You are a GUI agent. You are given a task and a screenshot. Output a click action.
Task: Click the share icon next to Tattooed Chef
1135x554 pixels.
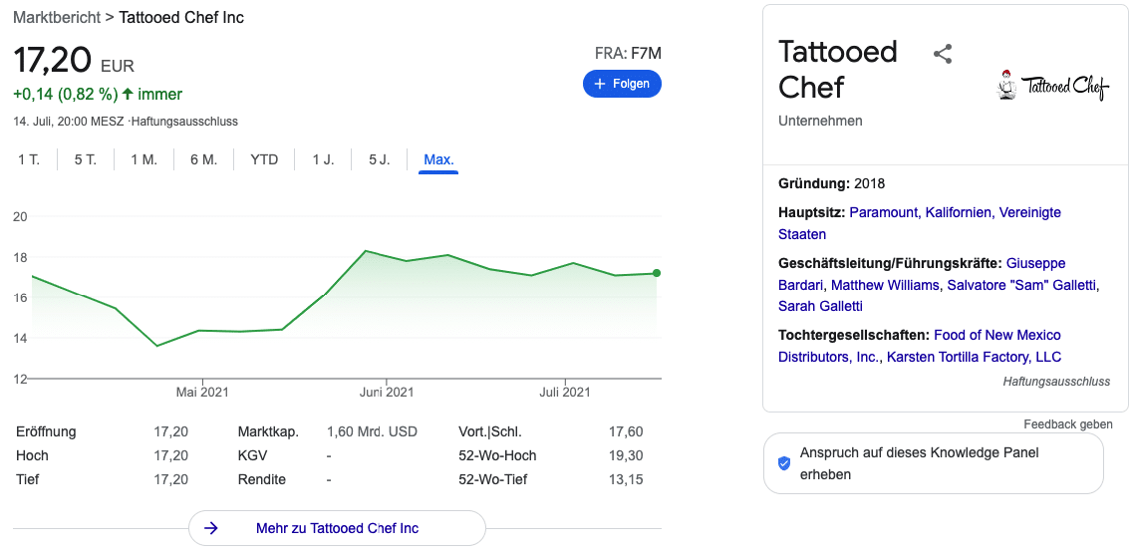tap(942, 54)
